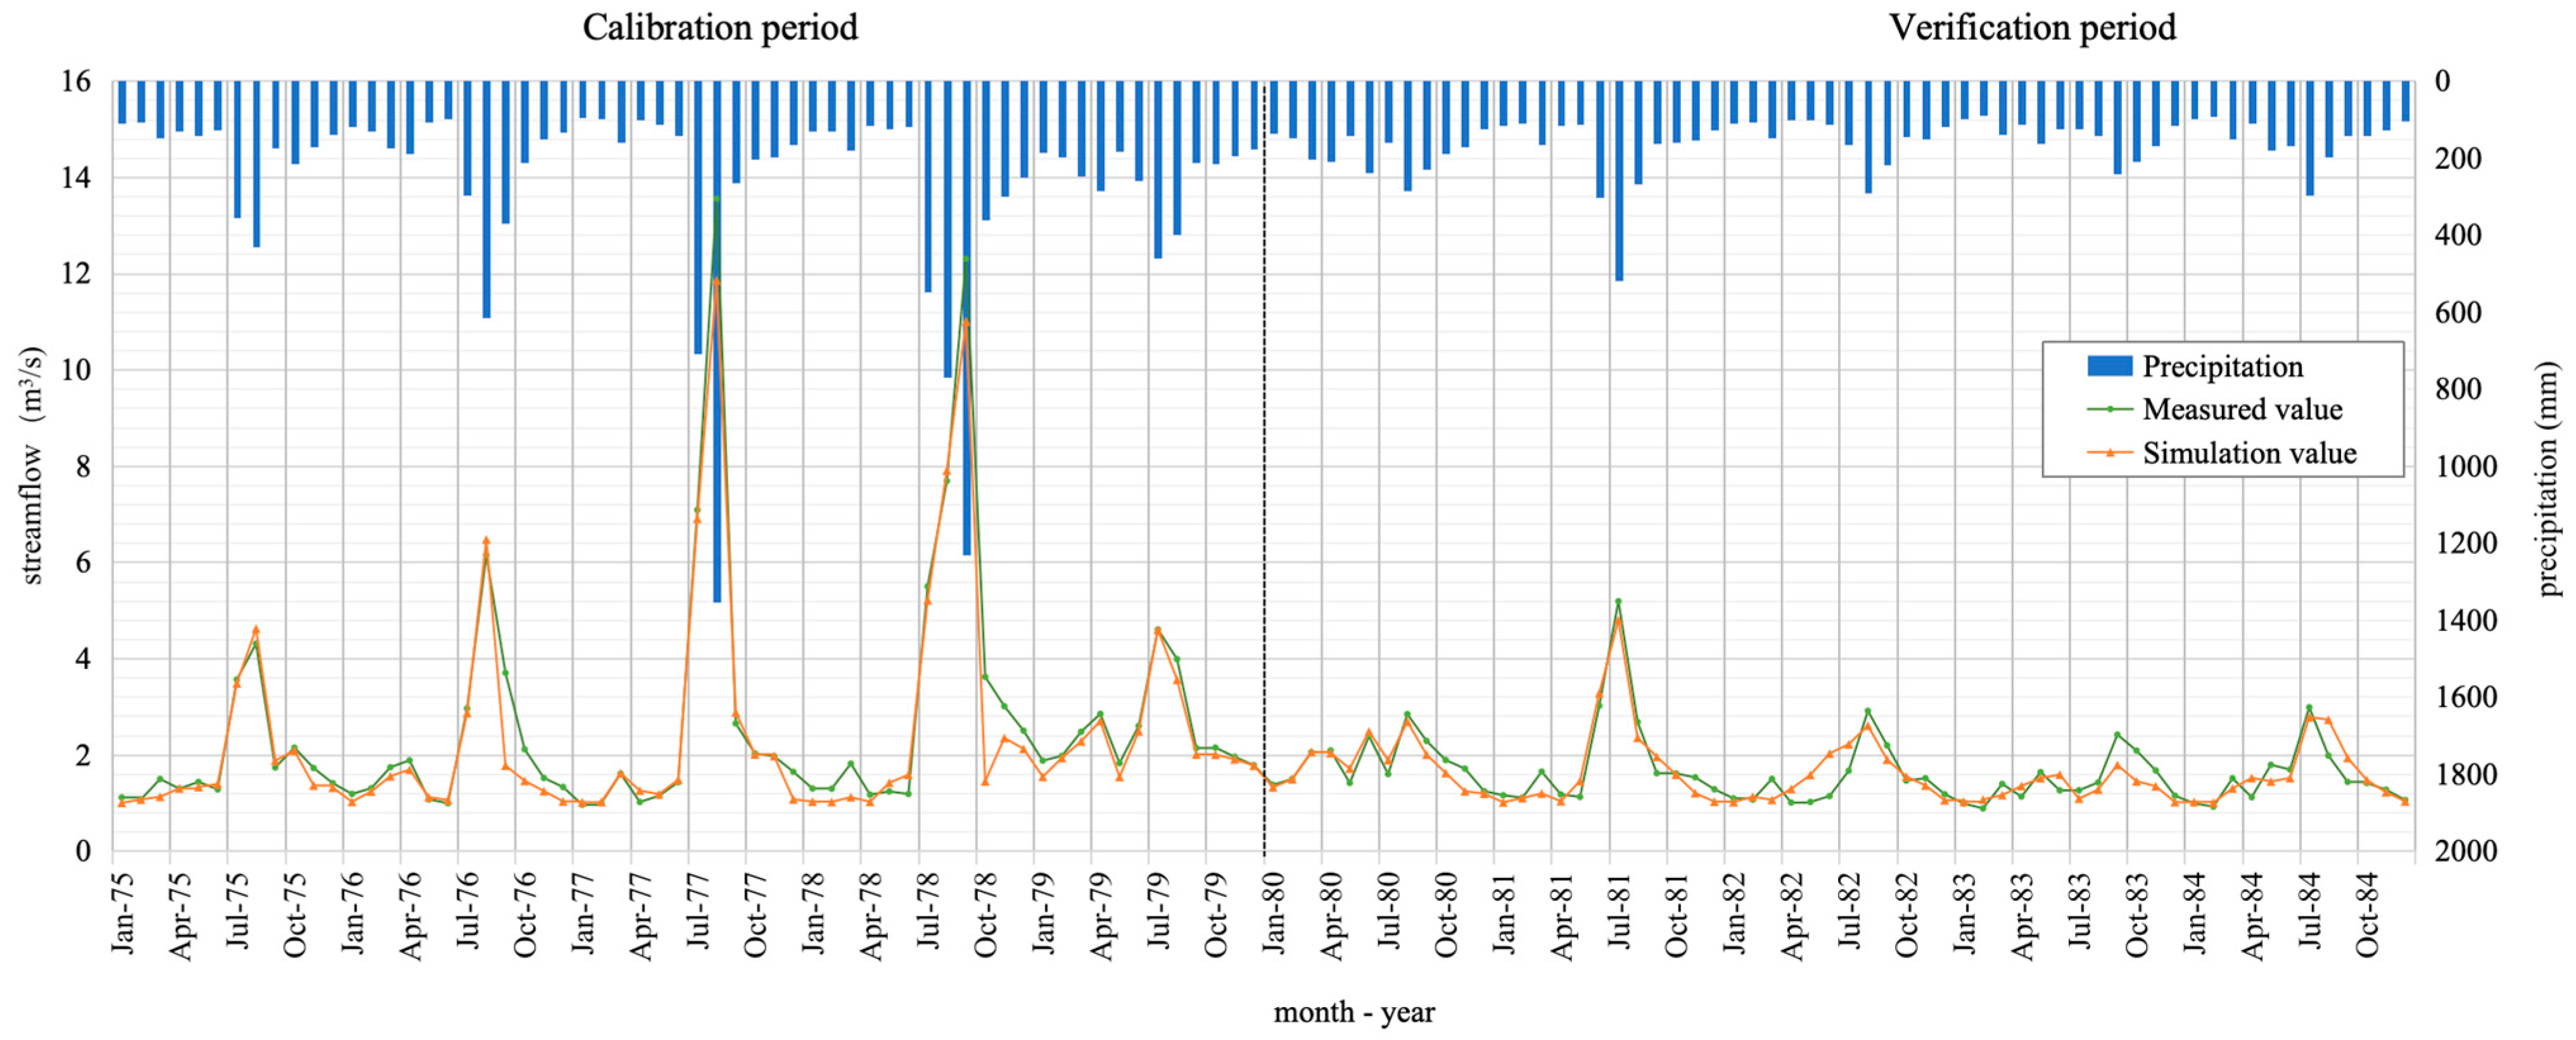Click the tallest green peak in 1977
The width and height of the screenshot is (2576, 1040).
[716, 199]
